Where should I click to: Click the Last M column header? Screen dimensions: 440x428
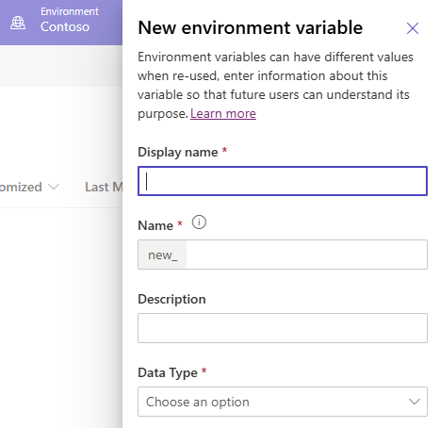(x=104, y=188)
